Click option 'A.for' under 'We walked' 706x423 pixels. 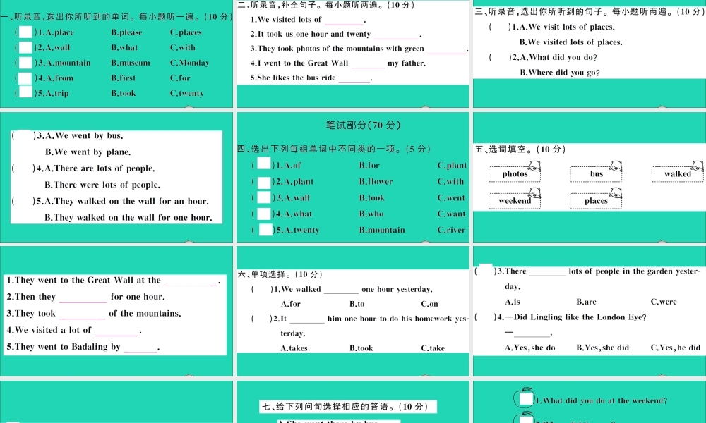click(290, 304)
